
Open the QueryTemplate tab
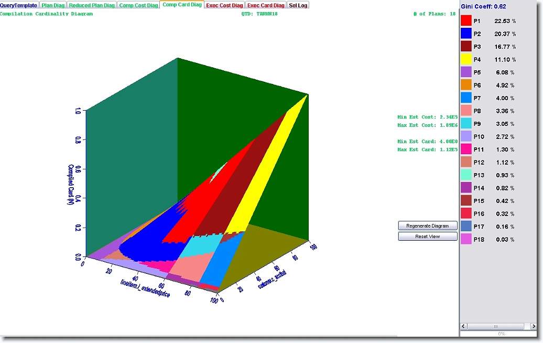pos(19,5)
